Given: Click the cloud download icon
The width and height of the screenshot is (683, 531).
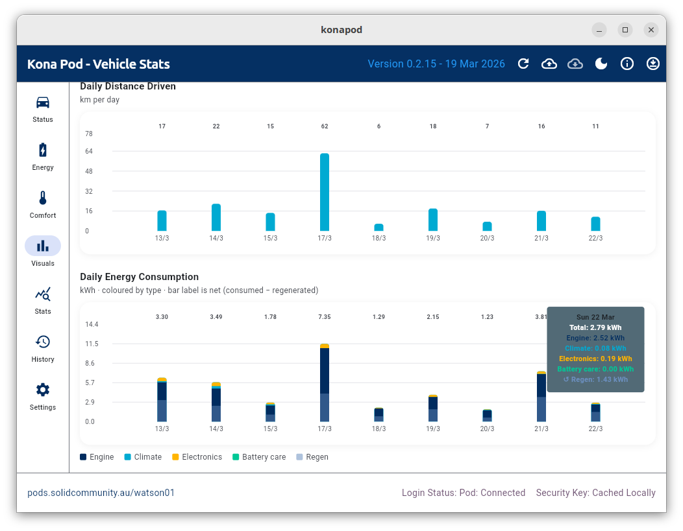Looking at the screenshot, I should 575,64.
